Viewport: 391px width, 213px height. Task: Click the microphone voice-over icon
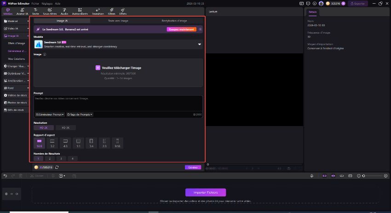tap(312, 176)
